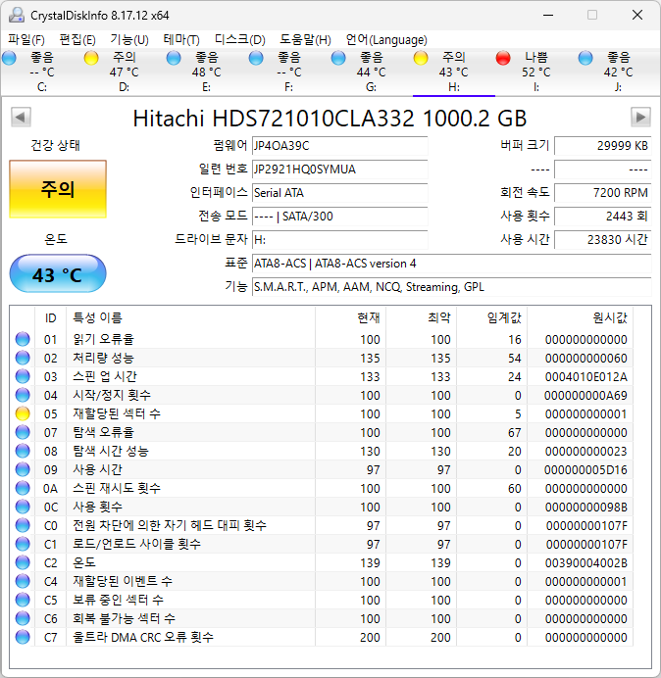Screen dimensions: 661x678
Task: Open the 언어(Language) menu
Action: (386, 40)
